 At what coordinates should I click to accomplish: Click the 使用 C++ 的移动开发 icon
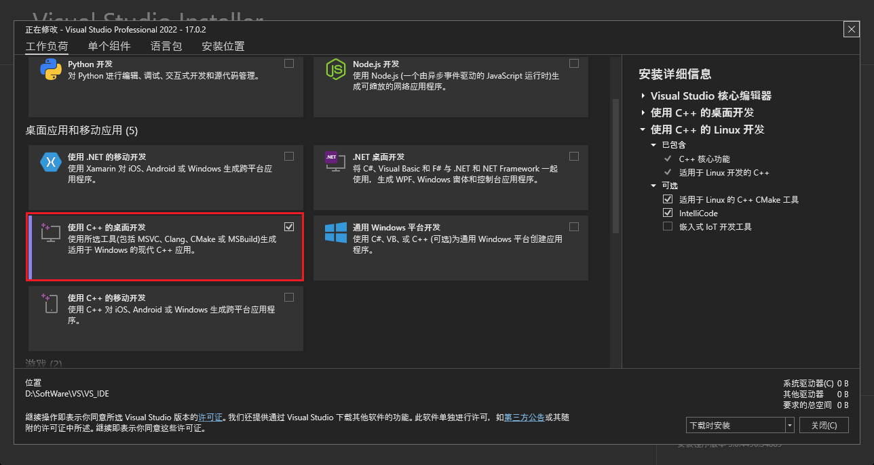tap(51, 303)
